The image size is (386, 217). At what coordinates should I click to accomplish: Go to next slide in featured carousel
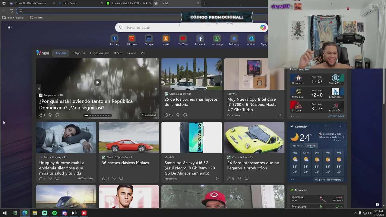pyautogui.click(x=156, y=89)
